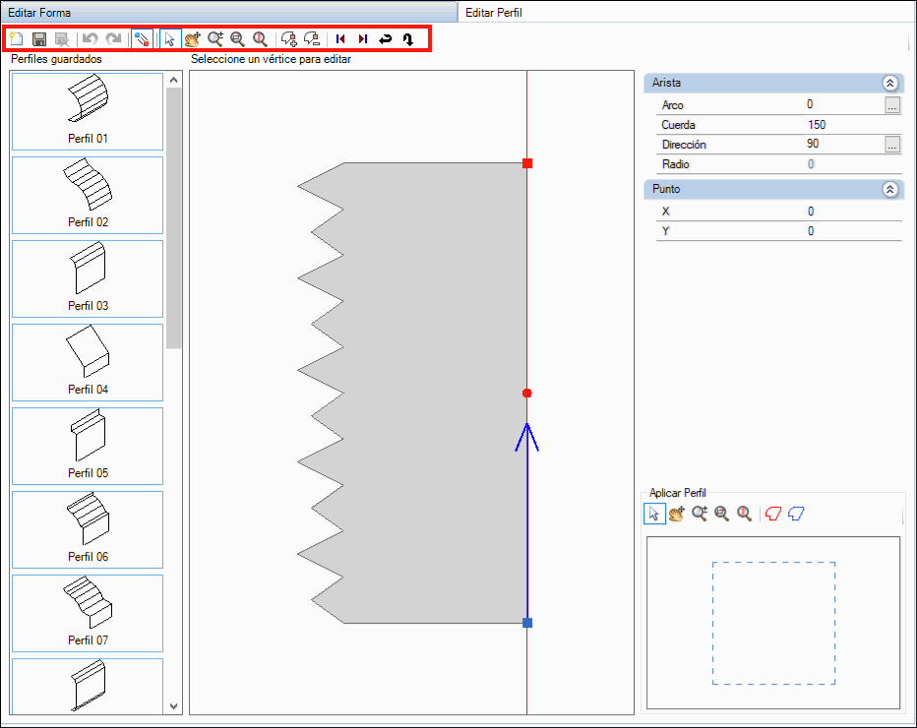Click the Save floppy disk icon
The height and width of the screenshot is (728, 917).
pos(39,39)
